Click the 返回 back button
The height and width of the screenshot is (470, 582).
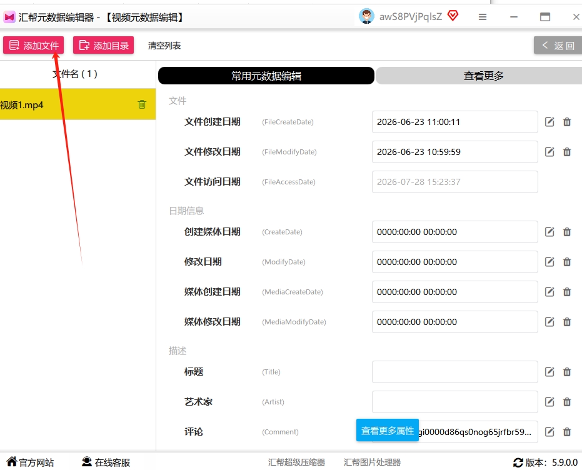click(558, 45)
